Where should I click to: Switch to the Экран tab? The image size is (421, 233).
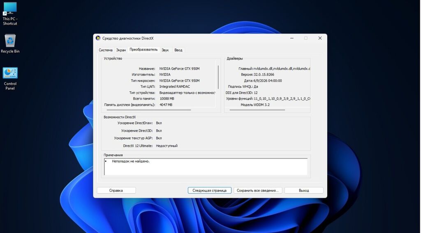(x=121, y=50)
